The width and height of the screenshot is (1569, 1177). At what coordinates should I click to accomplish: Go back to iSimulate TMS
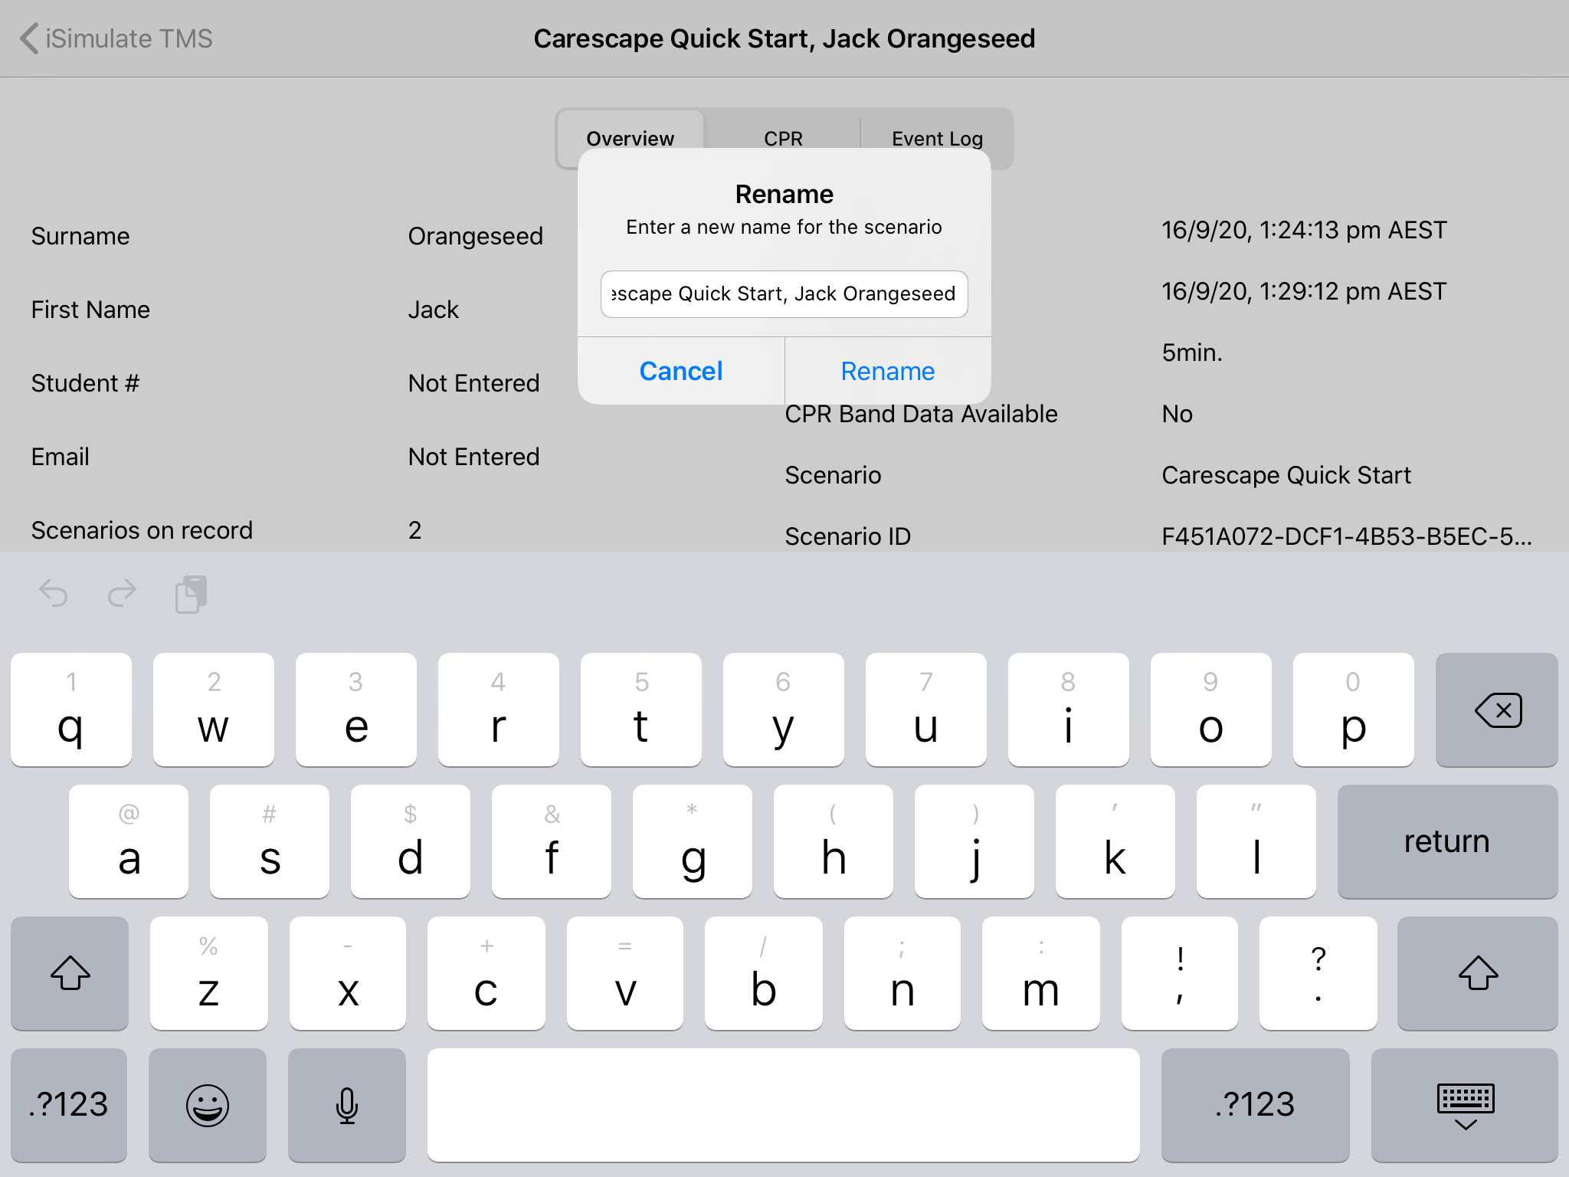click(116, 38)
